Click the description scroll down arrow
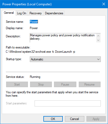The width and height of the screenshot is (108, 124). click(x=98, y=40)
